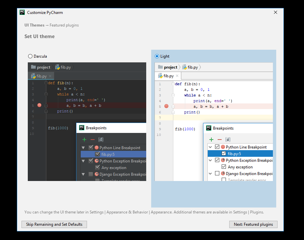The image size is (304, 240).
Task: Click 'Breakpoints' title in Light preview
Action: (223, 128)
